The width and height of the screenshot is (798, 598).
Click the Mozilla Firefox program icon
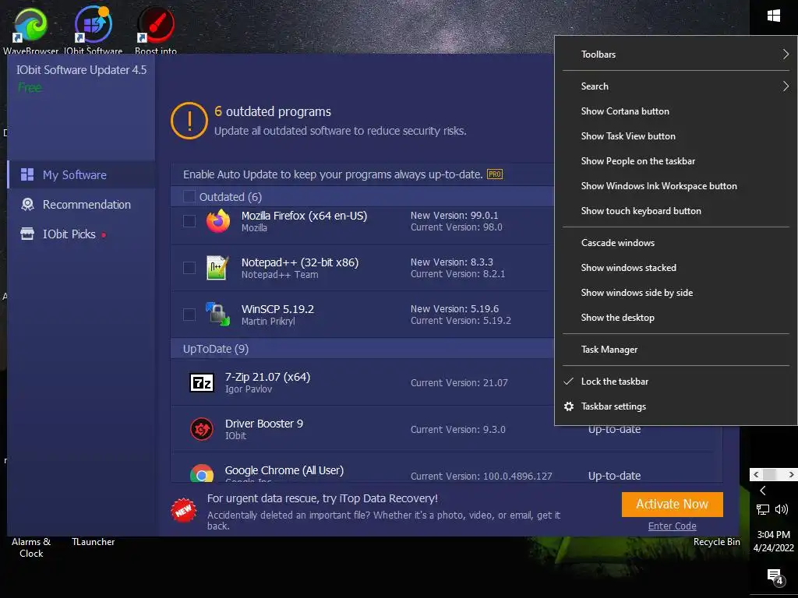[x=218, y=221]
